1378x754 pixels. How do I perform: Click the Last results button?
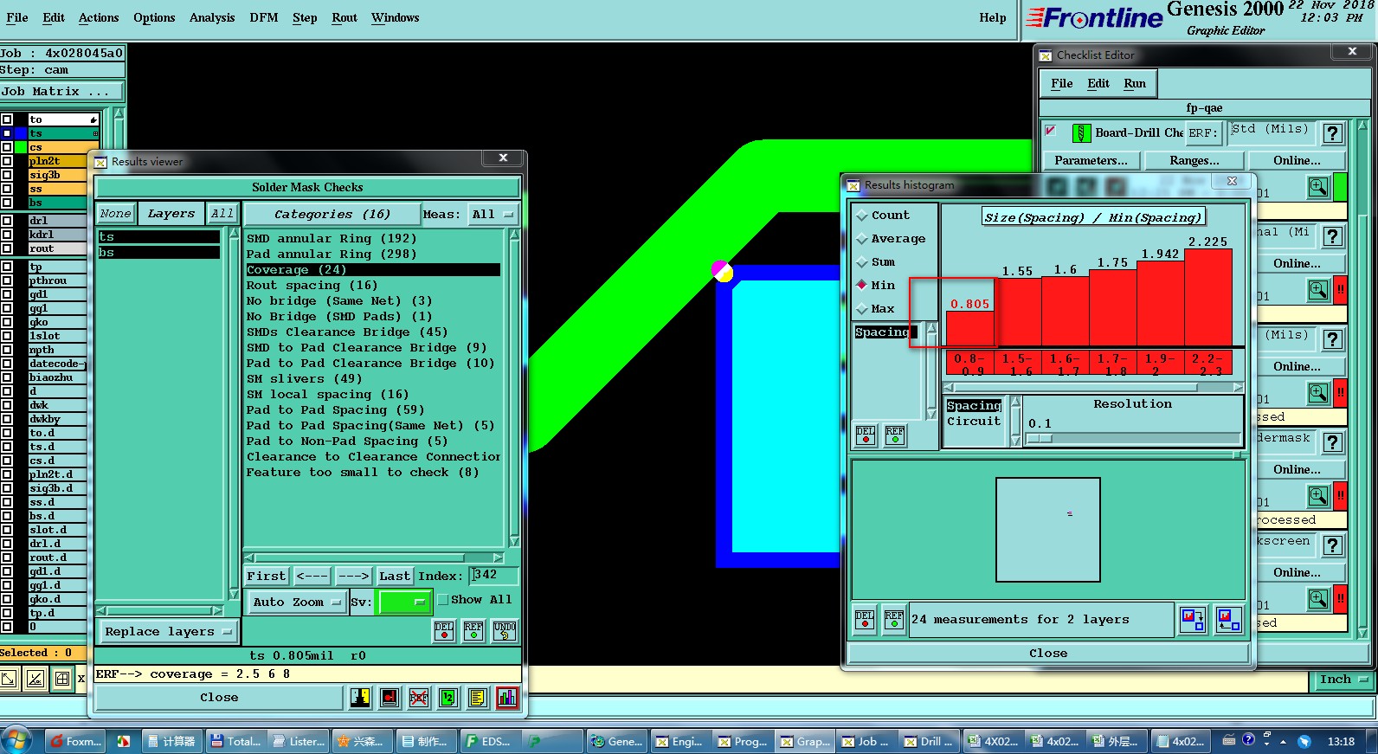click(395, 576)
